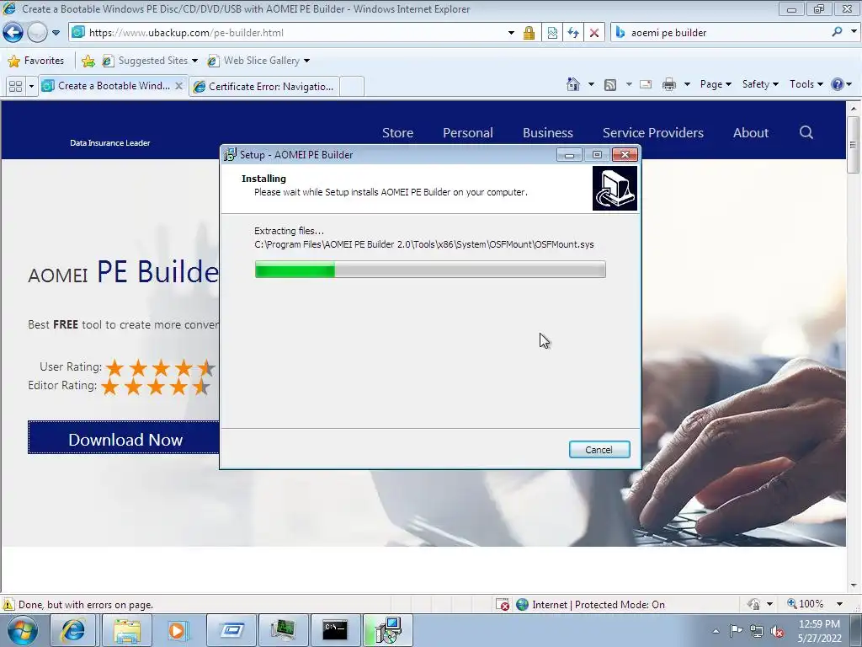Open the Print options dropdown arrow

pos(687,84)
